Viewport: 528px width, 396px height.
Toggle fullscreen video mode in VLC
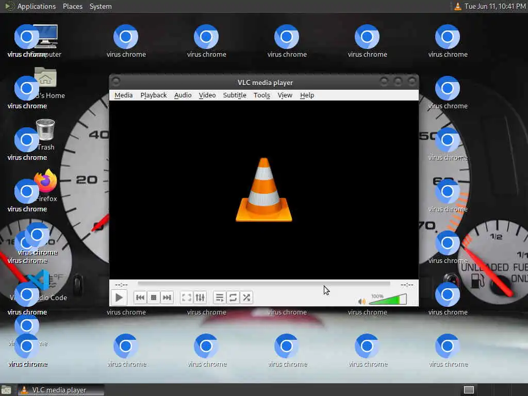186,298
